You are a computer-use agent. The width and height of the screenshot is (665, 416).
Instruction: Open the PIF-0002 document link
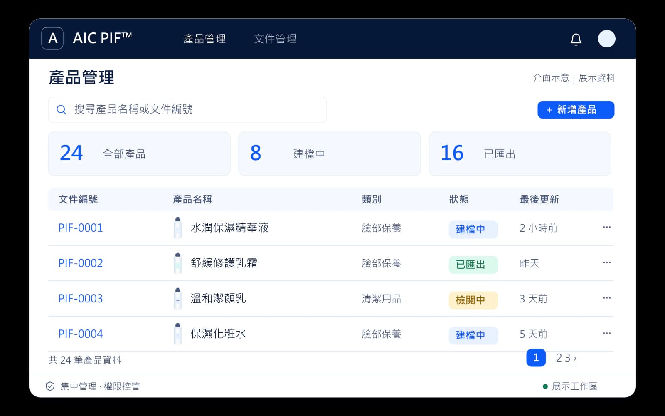tap(81, 263)
